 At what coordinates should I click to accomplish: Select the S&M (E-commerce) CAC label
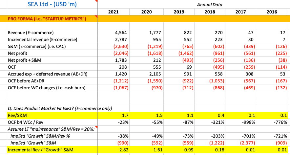click(37, 47)
